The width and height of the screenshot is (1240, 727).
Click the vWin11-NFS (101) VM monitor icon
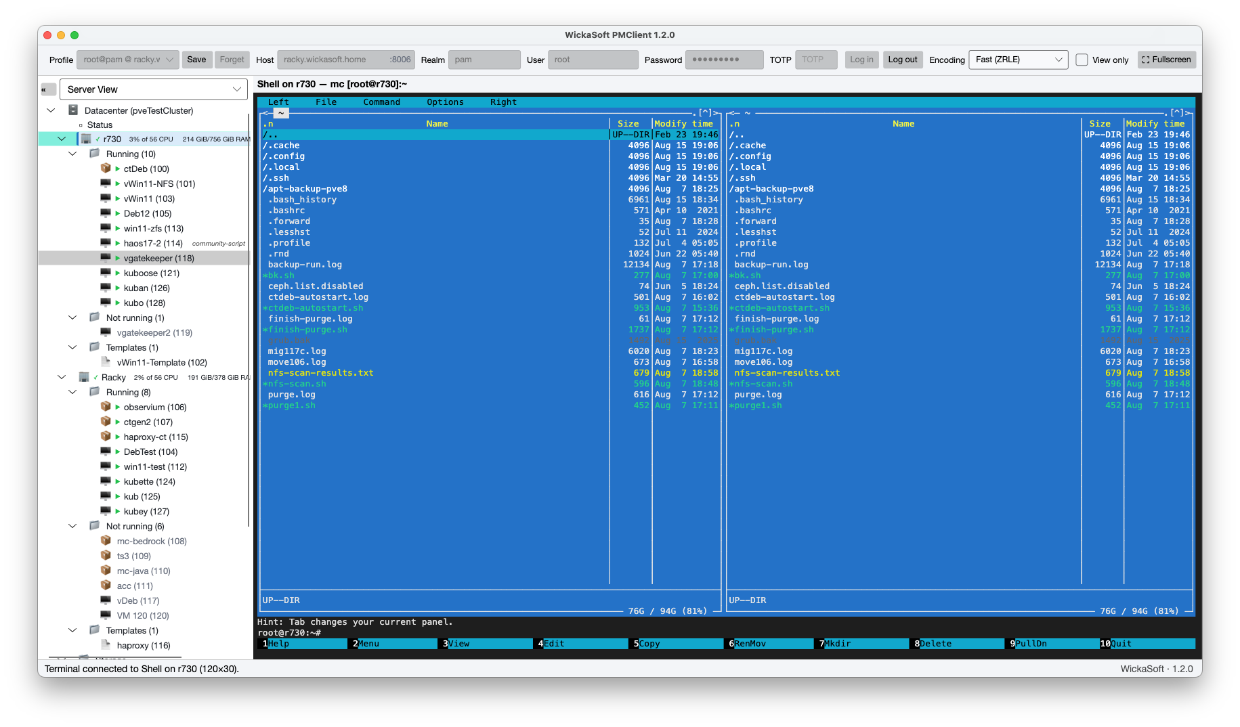(106, 183)
